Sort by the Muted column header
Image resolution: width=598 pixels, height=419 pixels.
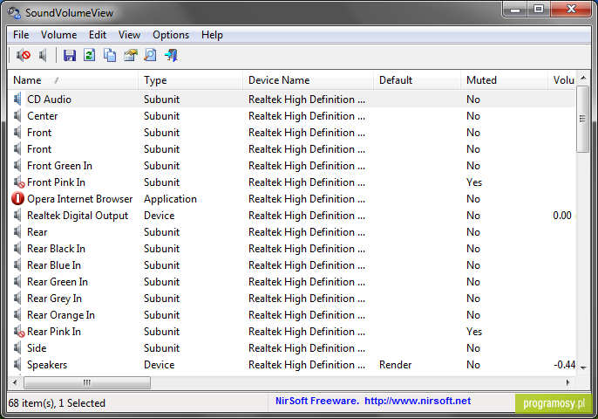504,80
